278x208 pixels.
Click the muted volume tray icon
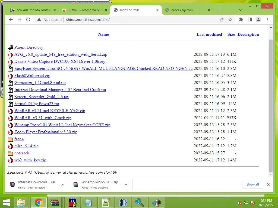tap(239, 203)
